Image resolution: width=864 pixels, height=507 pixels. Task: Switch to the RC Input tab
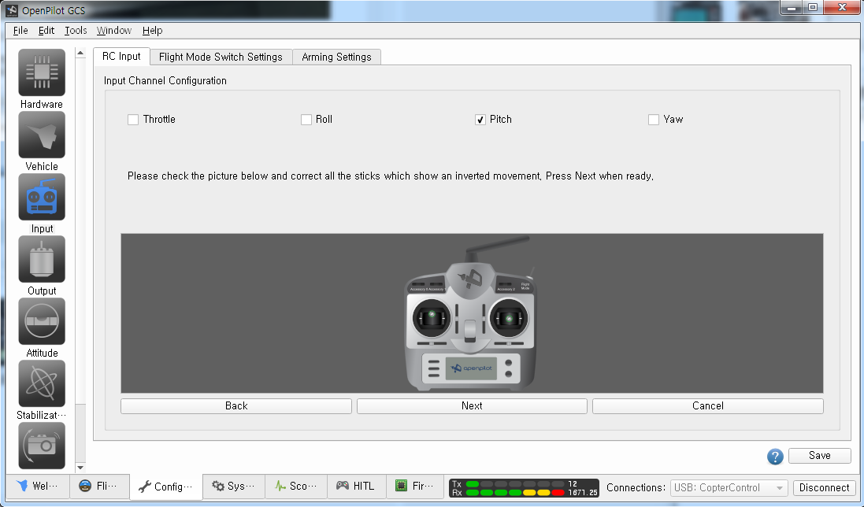(x=121, y=56)
